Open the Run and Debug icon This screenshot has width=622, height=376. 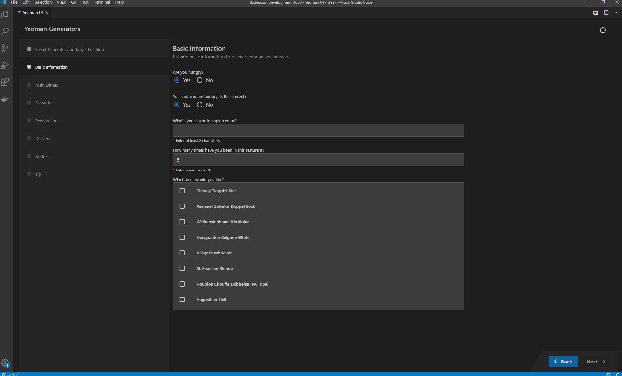tap(5, 65)
